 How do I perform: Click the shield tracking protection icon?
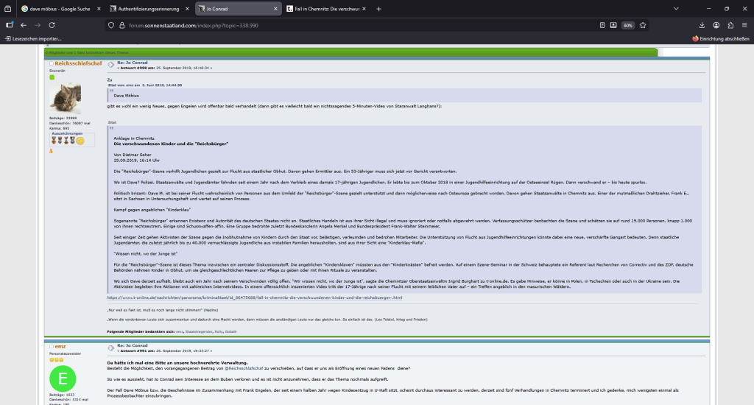click(111, 24)
